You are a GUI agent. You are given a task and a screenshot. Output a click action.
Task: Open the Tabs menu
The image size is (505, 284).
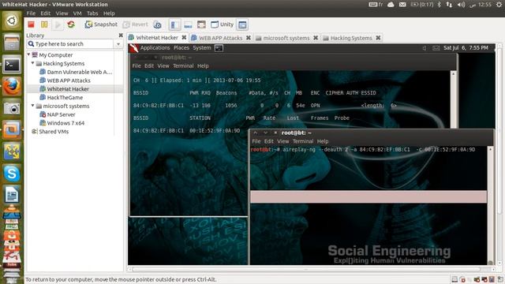point(92,13)
